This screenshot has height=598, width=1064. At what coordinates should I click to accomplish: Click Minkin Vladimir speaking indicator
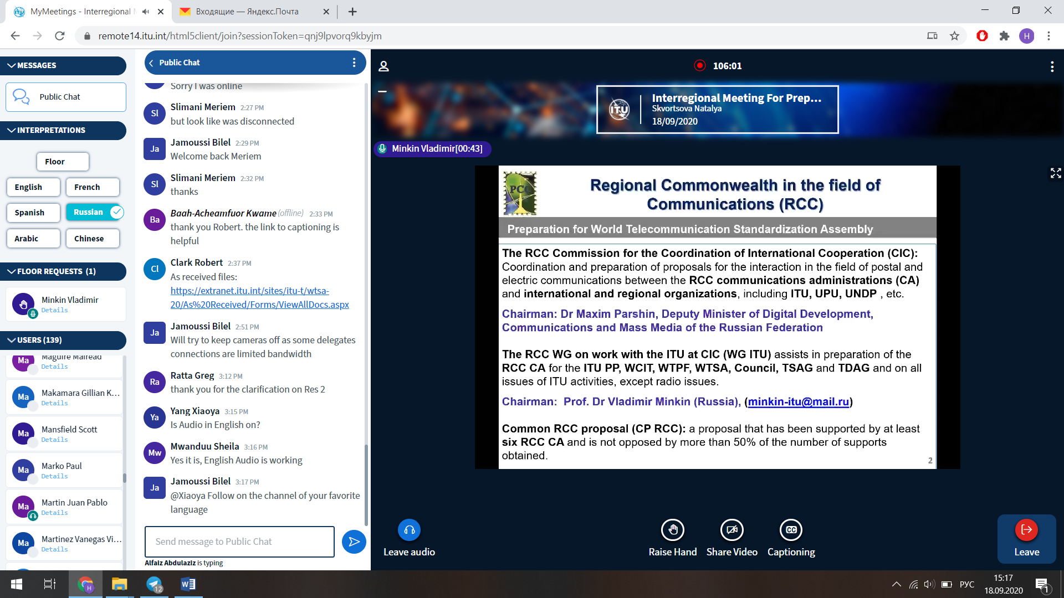432,148
